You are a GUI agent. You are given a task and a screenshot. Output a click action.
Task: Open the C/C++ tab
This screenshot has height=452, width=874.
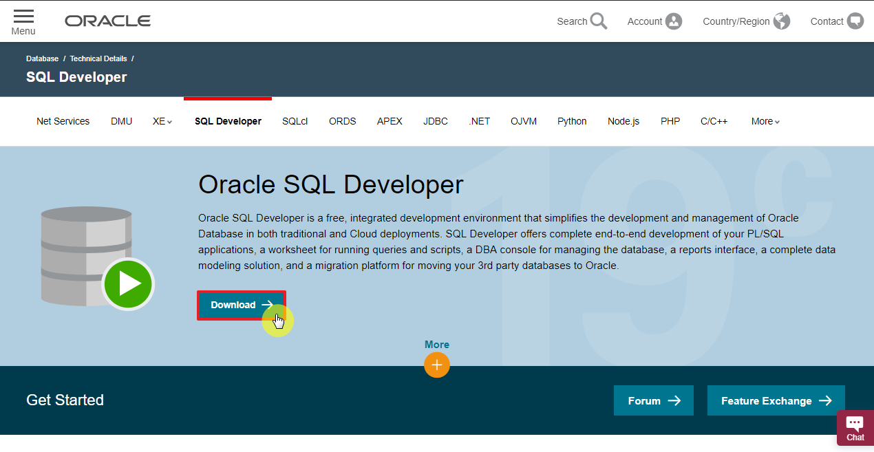click(714, 121)
